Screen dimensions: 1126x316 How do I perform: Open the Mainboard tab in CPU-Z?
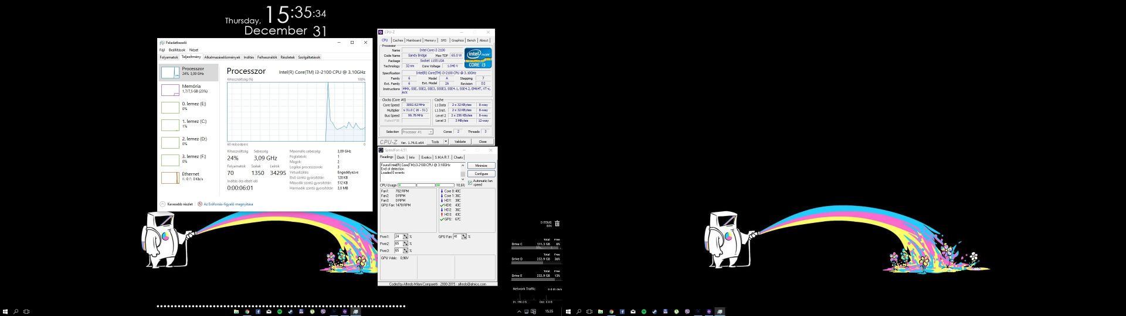pyautogui.click(x=414, y=40)
